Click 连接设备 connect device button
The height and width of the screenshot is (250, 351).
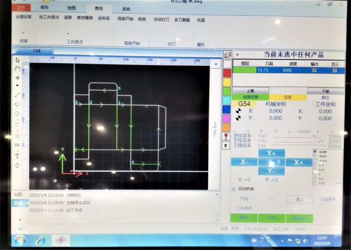pos(251,97)
